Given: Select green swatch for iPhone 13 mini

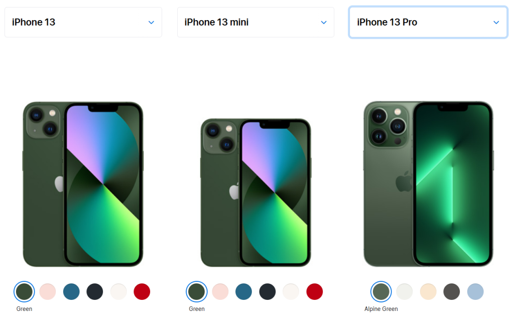Looking at the screenshot, I should pos(197,291).
